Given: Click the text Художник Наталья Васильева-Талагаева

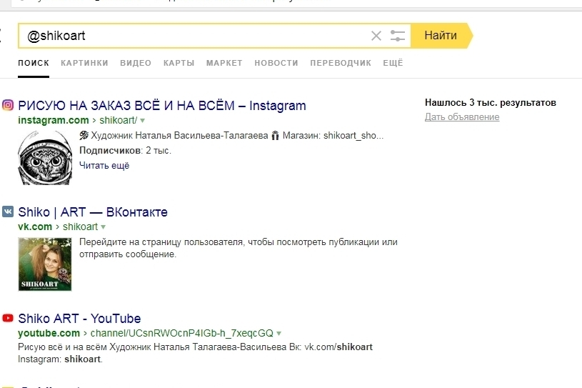Looking at the screenshot, I should click(179, 136).
